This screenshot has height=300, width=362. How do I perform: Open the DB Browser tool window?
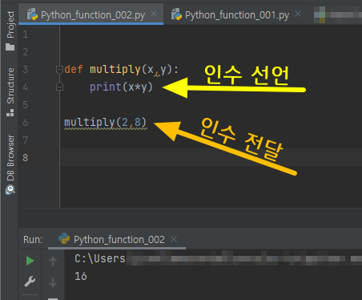pos(10,164)
